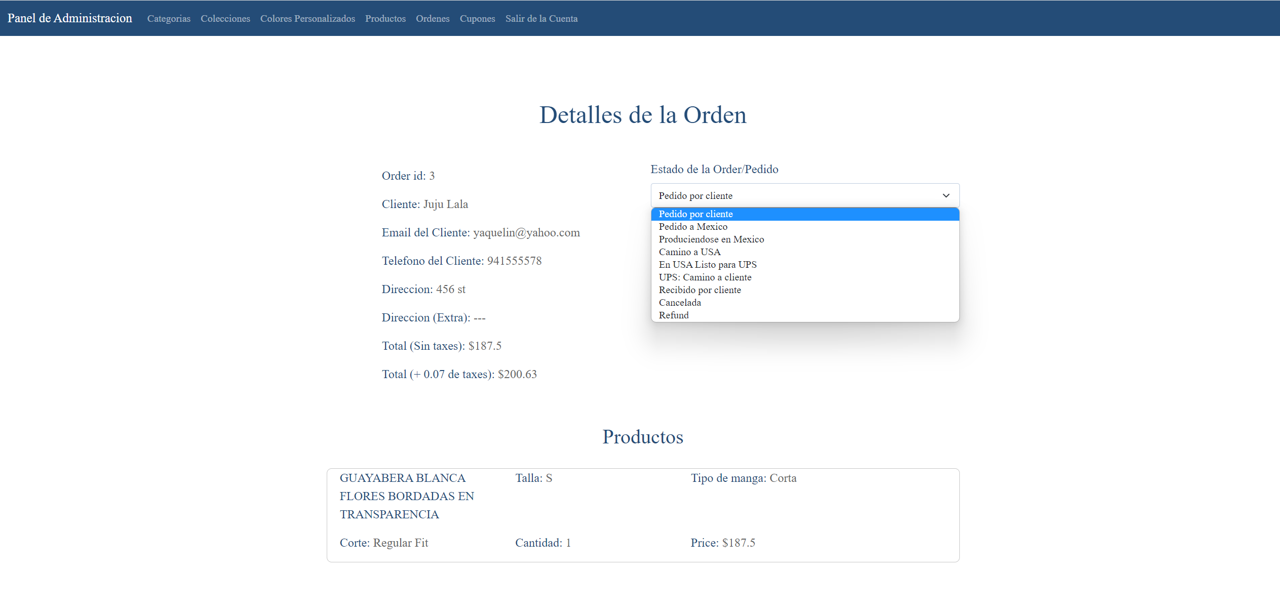Select 'UPS: Camino a cliente' option
Viewport: 1280px width, 613px height.
tap(705, 277)
